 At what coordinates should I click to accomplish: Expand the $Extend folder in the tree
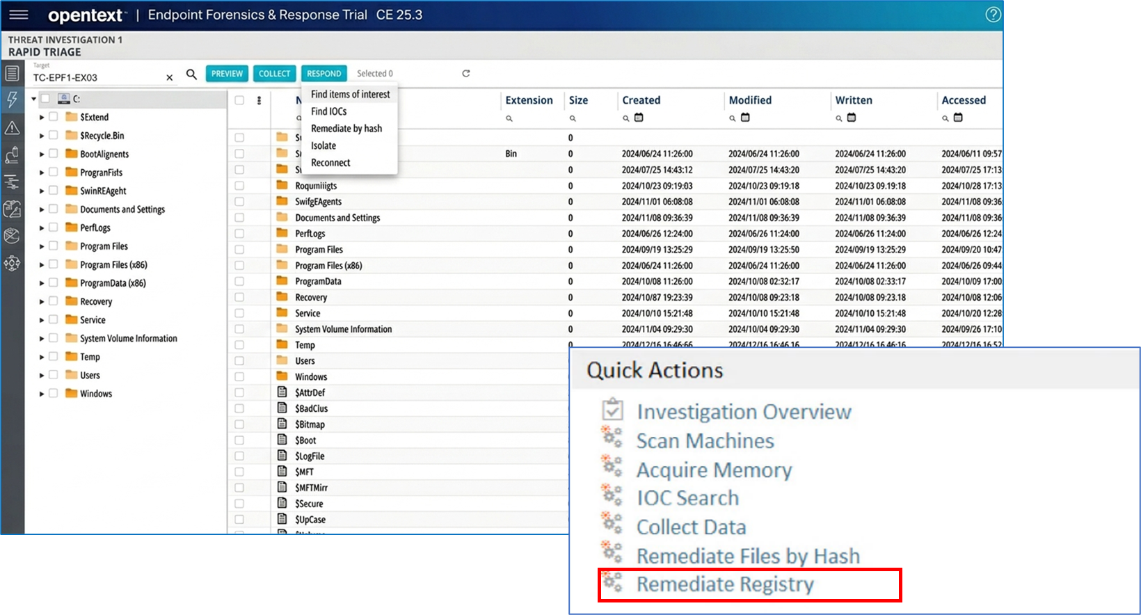click(42, 118)
